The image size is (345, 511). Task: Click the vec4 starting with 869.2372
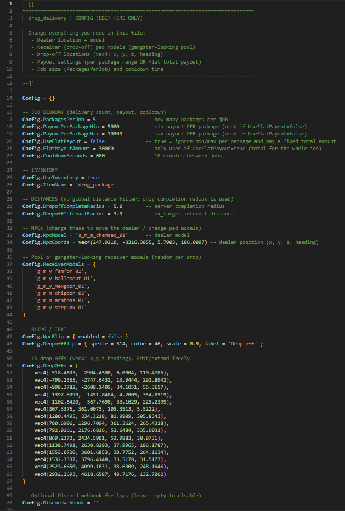pyautogui.click(x=99, y=438)
